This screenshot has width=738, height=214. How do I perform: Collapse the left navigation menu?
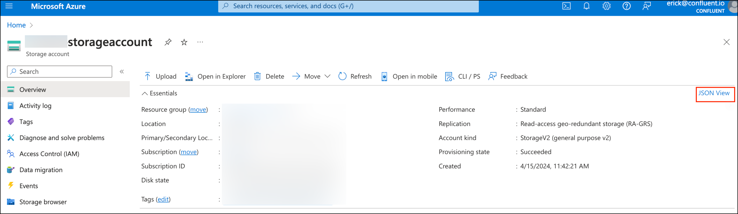point(122,72)
